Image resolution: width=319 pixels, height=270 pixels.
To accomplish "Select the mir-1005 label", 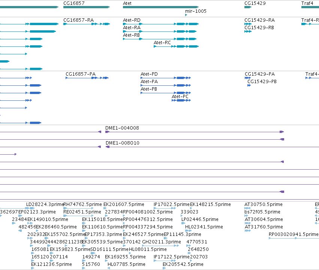I will 196,11.
